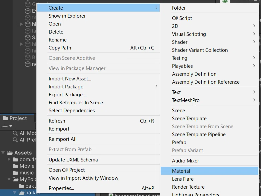261x196 pixels.
Task: Click the Movie folder icon
Action: pos(15,166)
